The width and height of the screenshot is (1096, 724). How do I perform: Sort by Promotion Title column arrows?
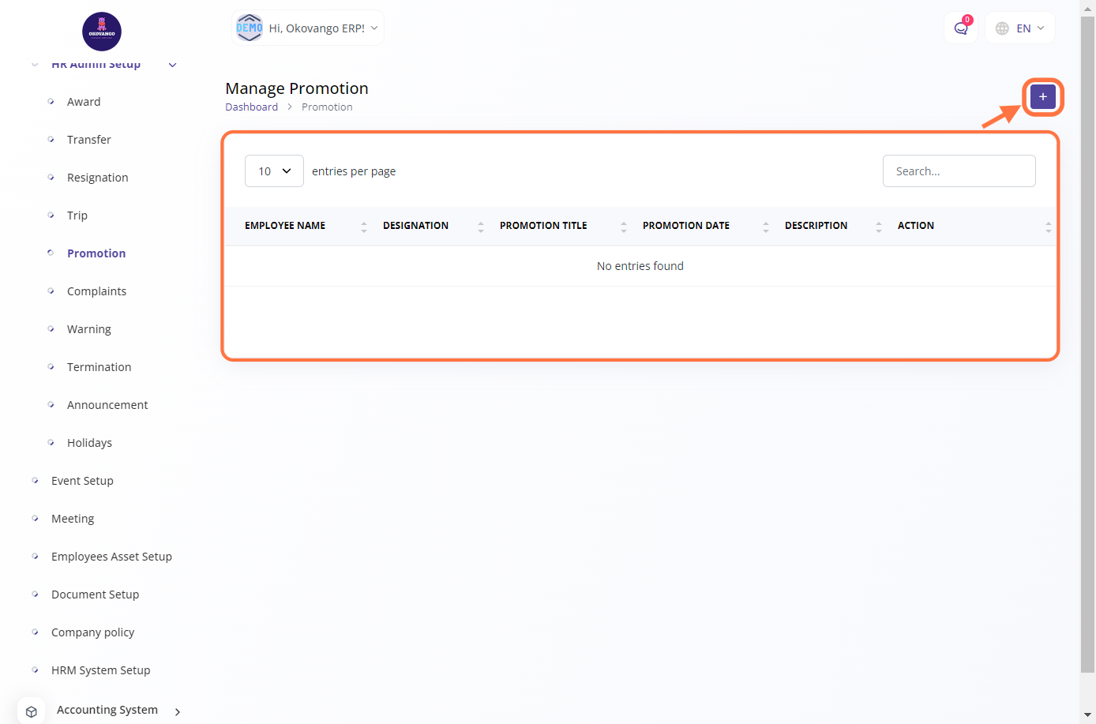click(x=623, y=227)
